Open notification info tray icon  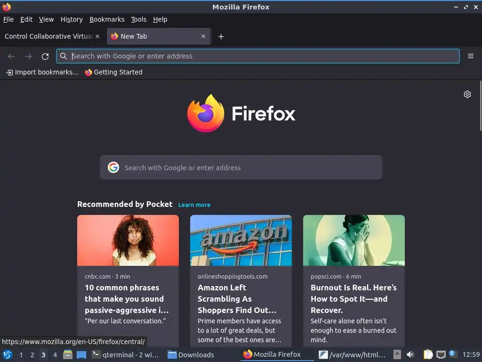[x=452, y=354]
